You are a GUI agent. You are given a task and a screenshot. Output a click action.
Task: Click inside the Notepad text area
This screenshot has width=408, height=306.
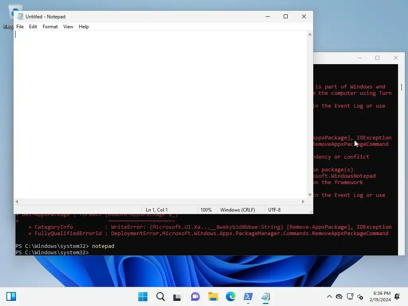[160, 114]
